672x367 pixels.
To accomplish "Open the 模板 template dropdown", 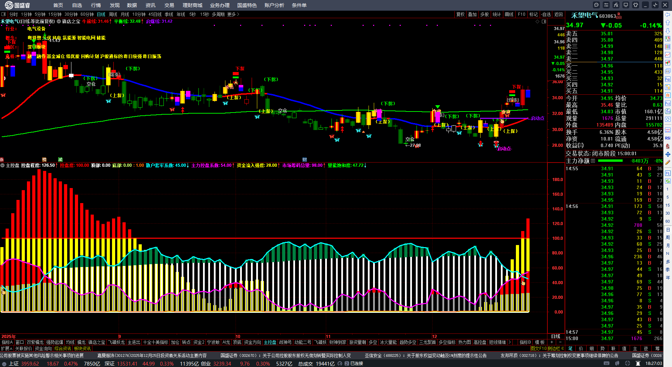I will (x=540, y=342).
